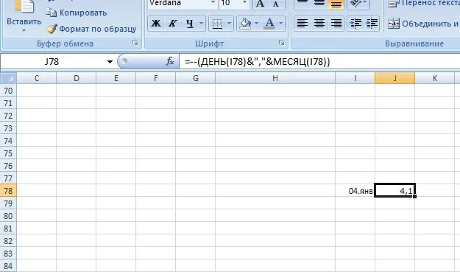This screenshot has width=460, height=272.
Task: Select row 73 header
Action: click(8, 128)
